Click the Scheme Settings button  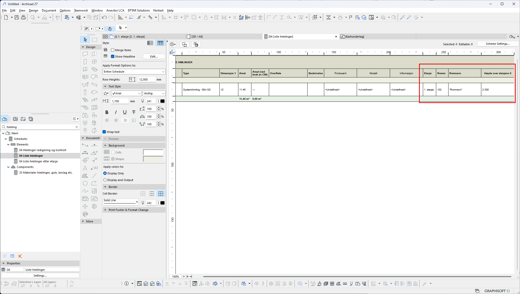pyautogui.click(x=497, y=44)
